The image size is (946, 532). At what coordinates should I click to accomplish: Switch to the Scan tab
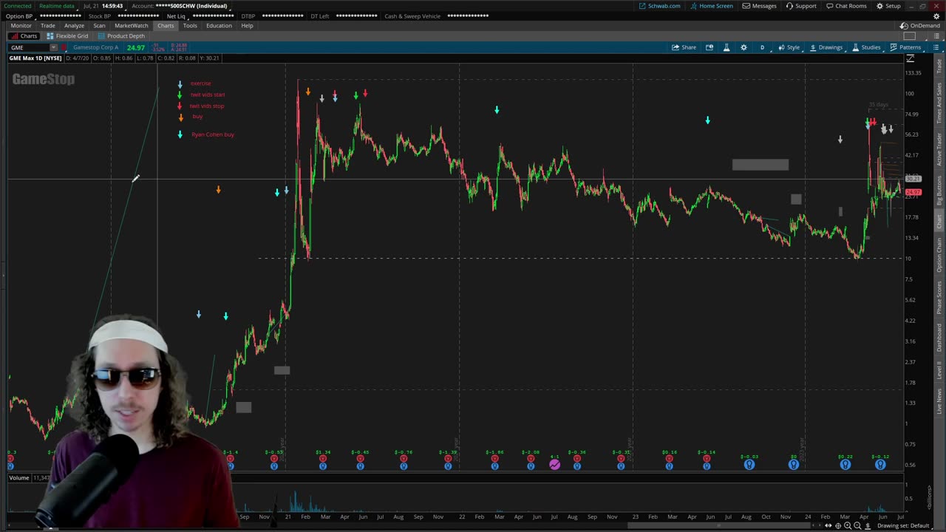point(99,26)
